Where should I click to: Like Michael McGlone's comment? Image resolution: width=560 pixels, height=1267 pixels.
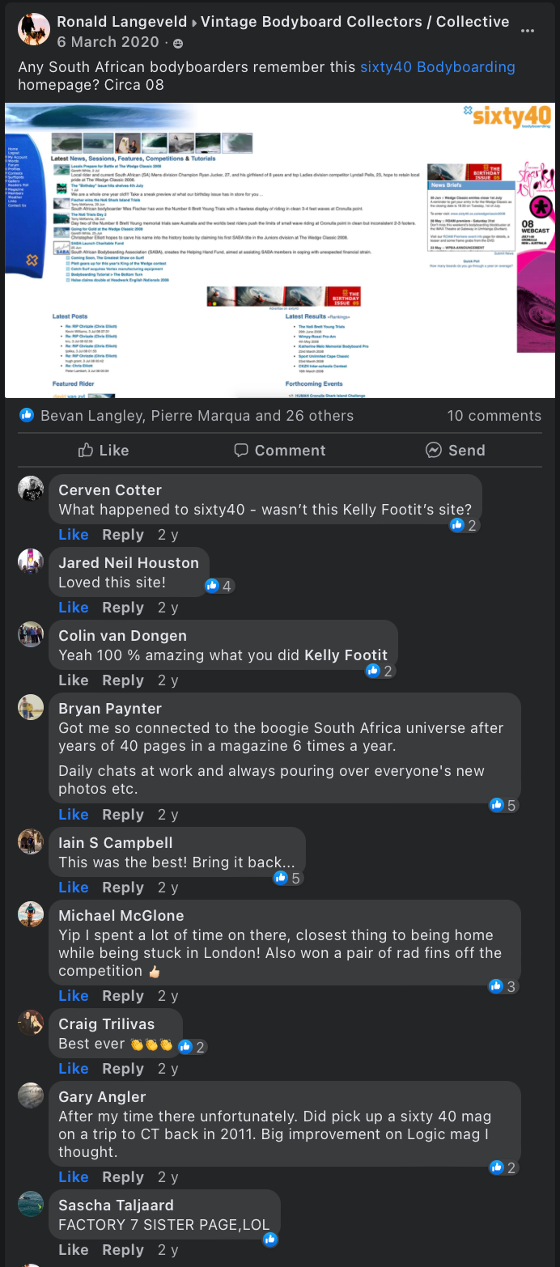pyautogui.click(x=74, y=996)
